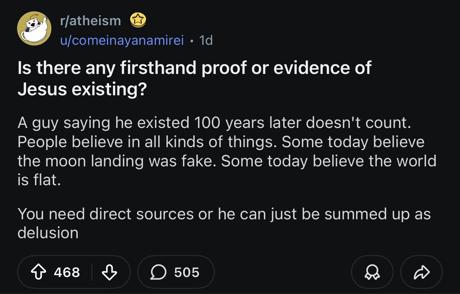Click the line mentioning the moon landing was fake
Viewport: 460px width, 294px height.
click(x=227, y=161)
